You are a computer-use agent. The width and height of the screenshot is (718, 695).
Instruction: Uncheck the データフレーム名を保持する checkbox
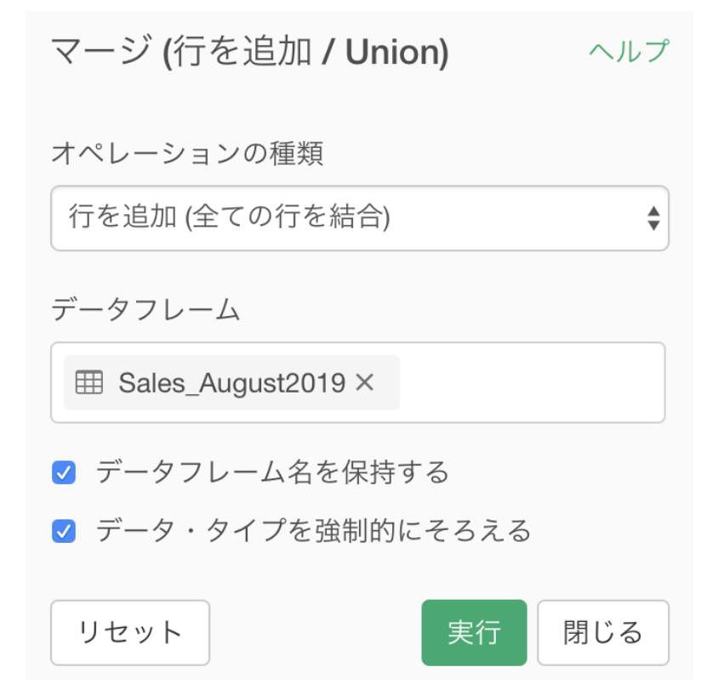click(x=64, y=472)
